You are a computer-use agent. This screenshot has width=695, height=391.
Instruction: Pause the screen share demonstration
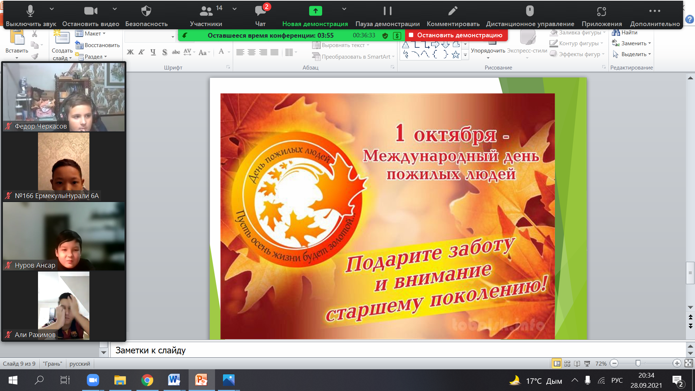[387, 11]
